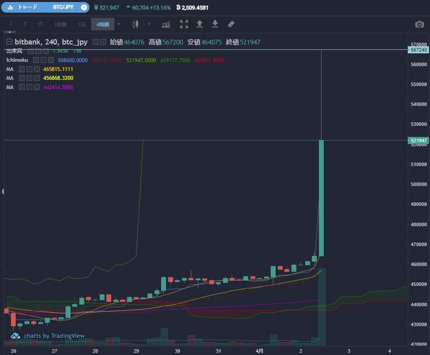
Task: Collapse the bitbank chart legend
Action: (9, 41)
